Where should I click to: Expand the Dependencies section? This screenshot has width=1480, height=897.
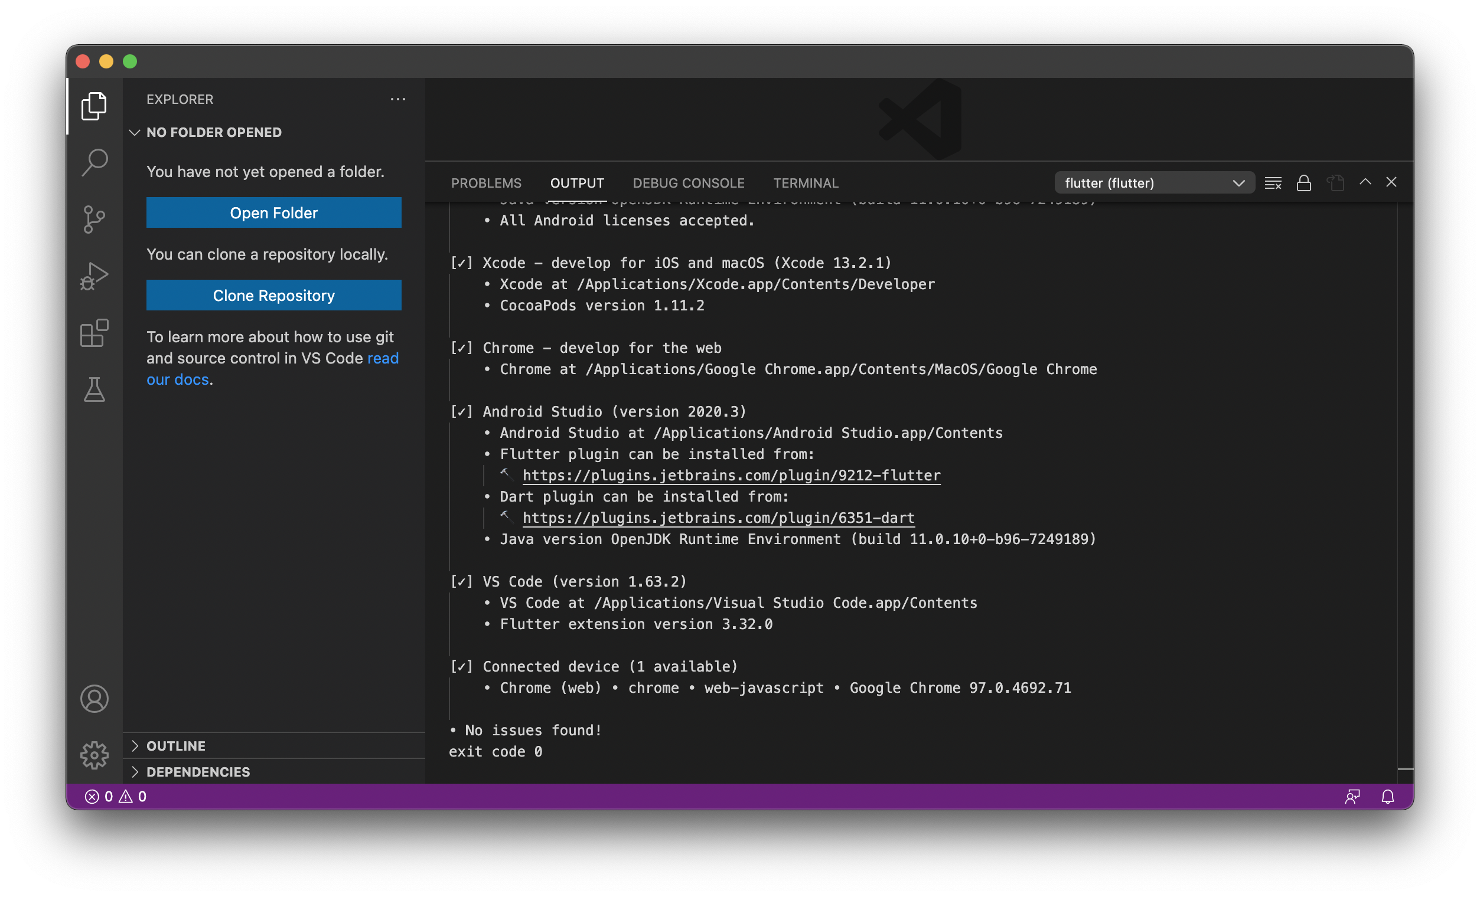[198, 772]
